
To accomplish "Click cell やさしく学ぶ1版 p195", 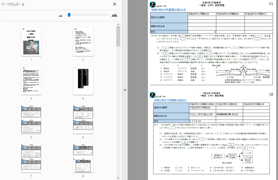I will (202, 114).
